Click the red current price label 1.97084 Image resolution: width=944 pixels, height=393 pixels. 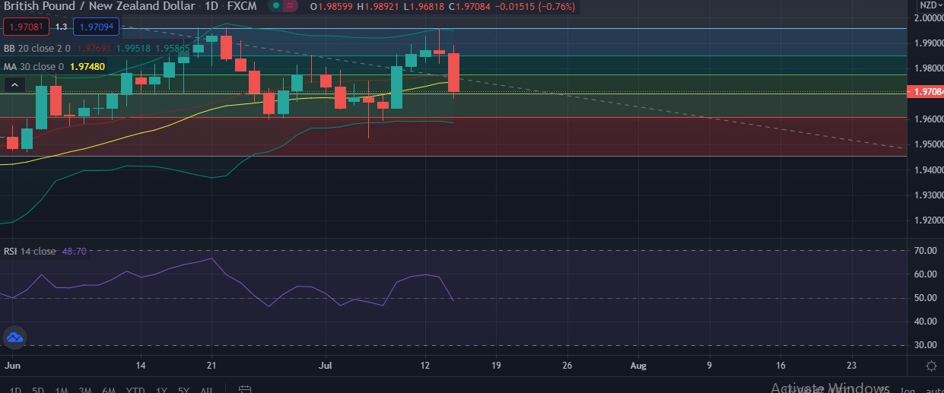[925, 92]
